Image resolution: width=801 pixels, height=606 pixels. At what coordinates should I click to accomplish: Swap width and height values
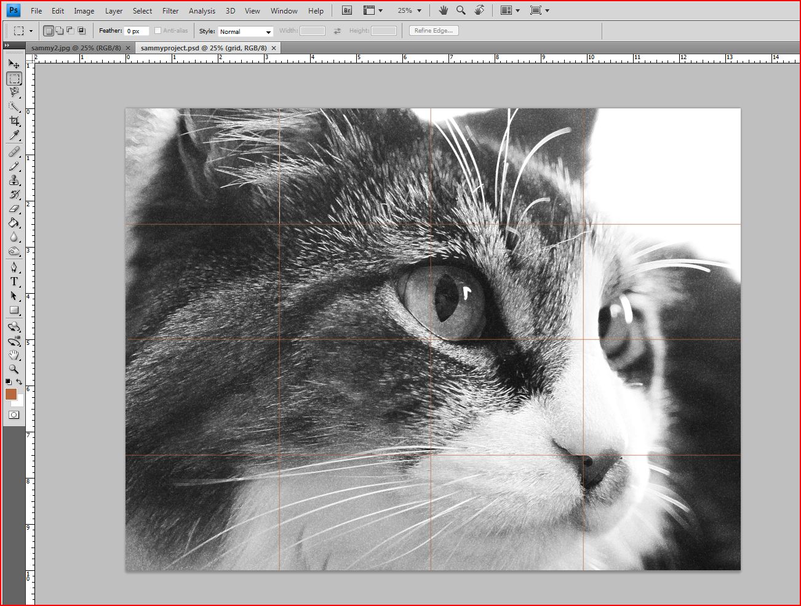pyautogui.click(x=337, y=31)
